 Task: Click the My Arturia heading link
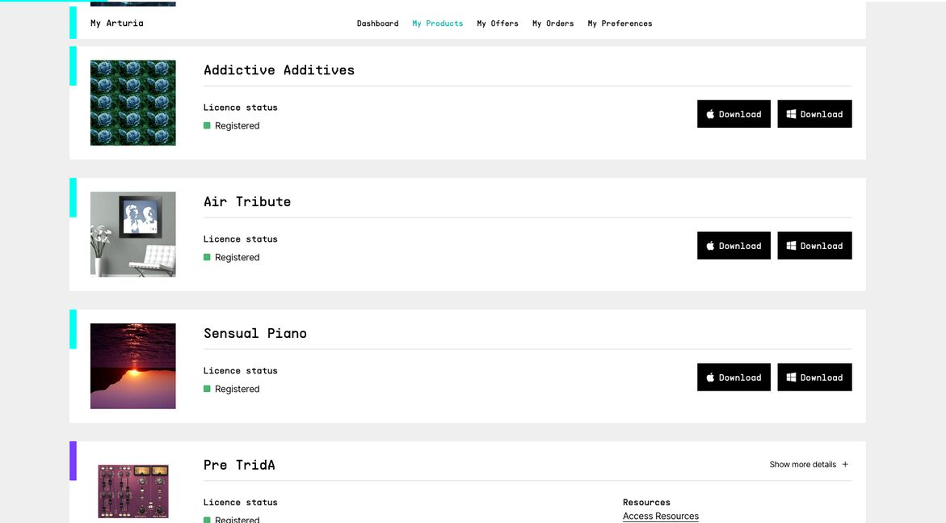116,23
